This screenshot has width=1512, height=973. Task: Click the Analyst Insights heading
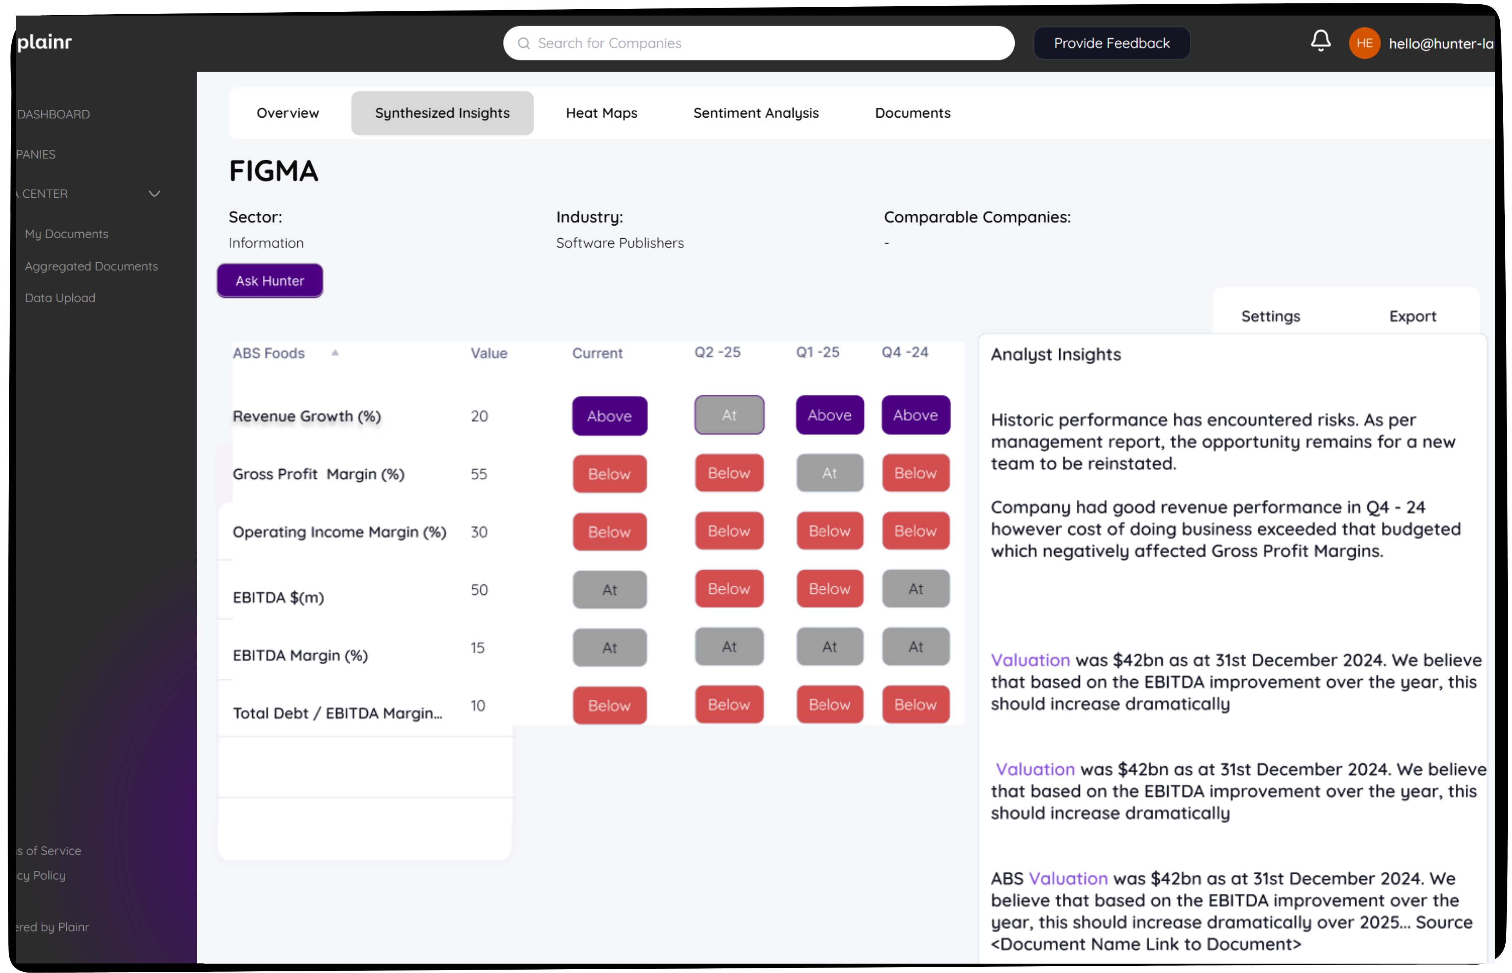1055,355
